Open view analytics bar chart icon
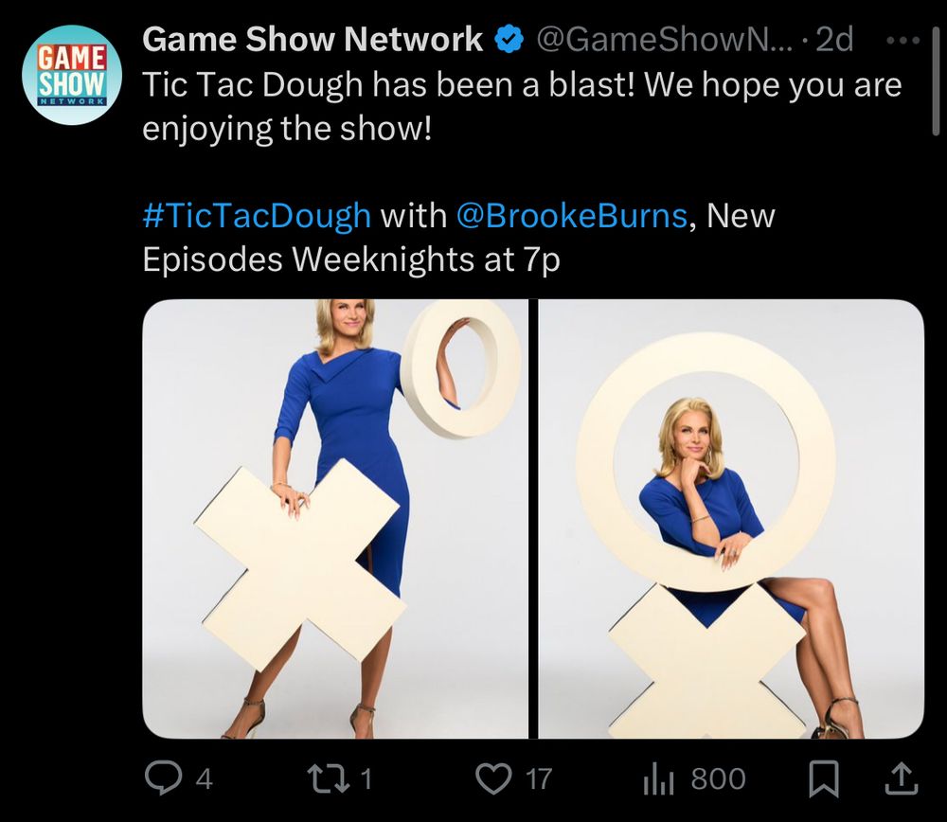 658,779
